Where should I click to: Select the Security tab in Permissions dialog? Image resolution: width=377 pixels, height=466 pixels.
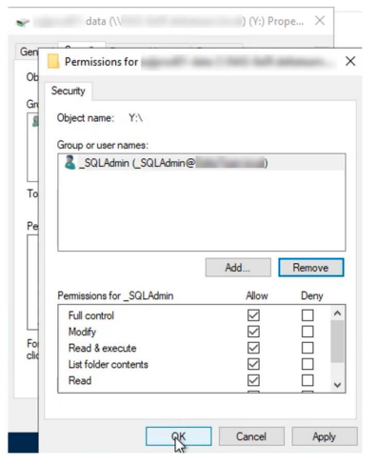click(69, 91)
